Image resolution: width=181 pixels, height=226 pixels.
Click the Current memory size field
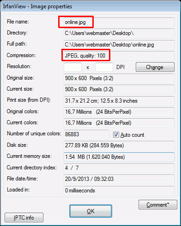tap(119, 157)
